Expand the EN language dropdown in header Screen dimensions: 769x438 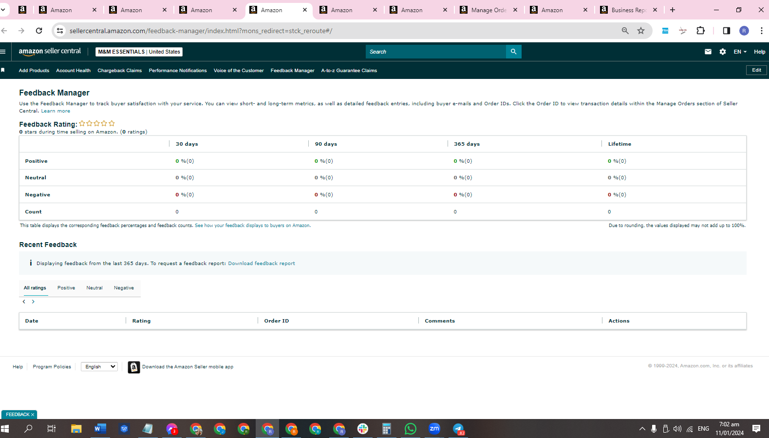click(x=740, y=52)
